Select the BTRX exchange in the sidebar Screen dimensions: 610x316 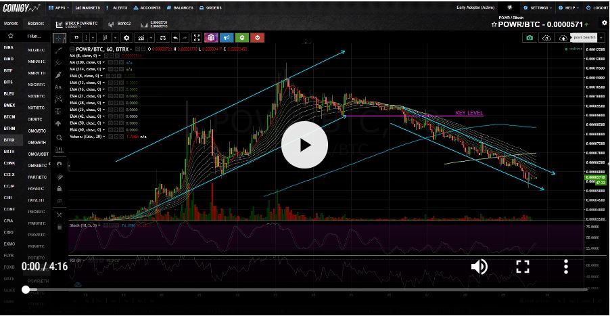(9, 139)
